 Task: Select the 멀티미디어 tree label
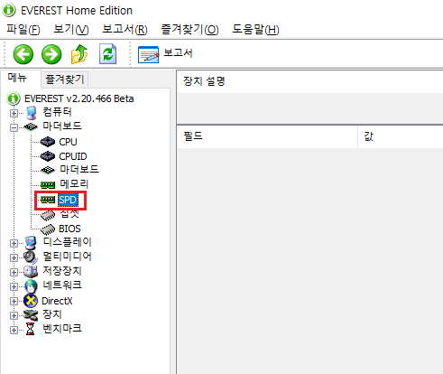pyautogui.click(x=67, y=257)
